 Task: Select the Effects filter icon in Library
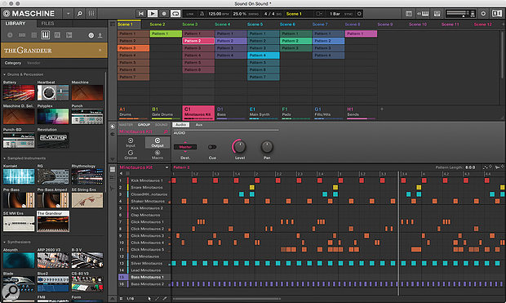pyautogui.click(x=57, y=35)
